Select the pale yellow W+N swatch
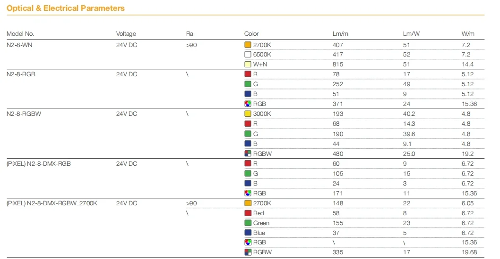Screen dimensions: 500x259 click(248, 65)
